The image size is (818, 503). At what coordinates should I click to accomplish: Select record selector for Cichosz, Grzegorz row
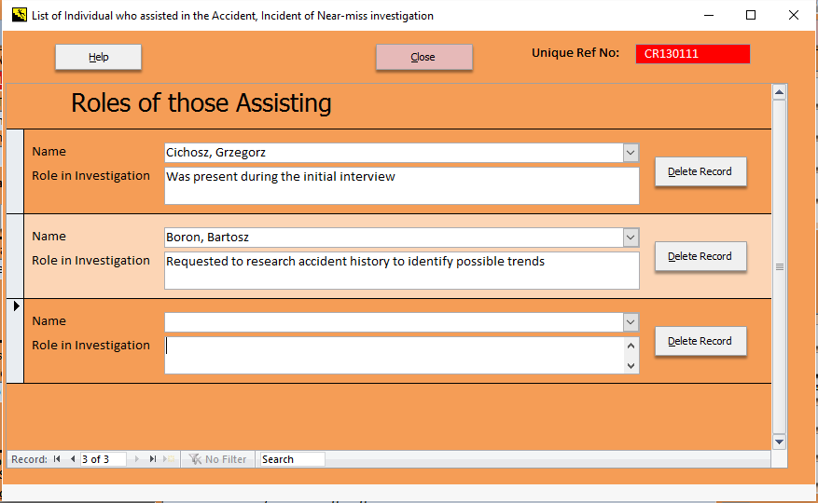pyautogui.click(x=15, y=171)
